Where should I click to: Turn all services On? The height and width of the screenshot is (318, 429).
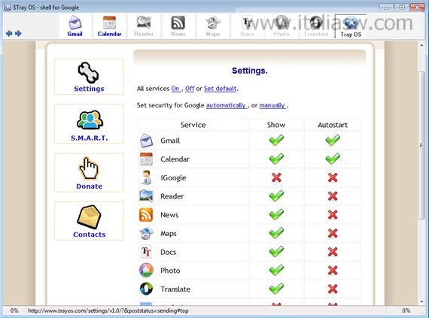[175, 89]
